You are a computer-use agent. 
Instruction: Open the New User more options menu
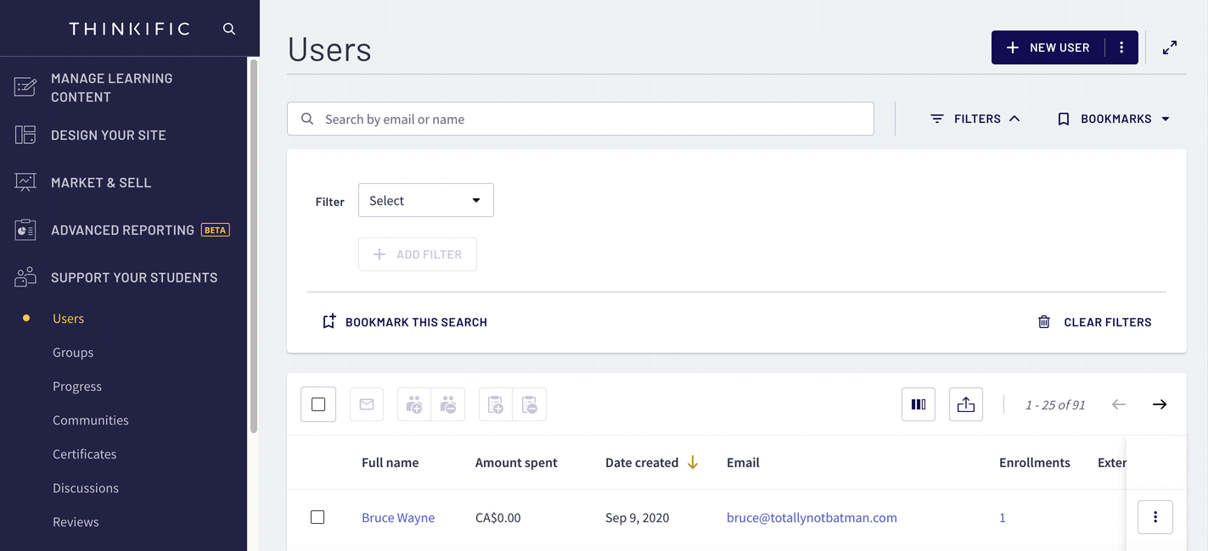click(1121, 47)
